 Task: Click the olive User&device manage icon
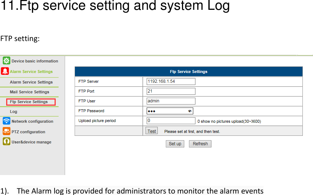(7, 142)
